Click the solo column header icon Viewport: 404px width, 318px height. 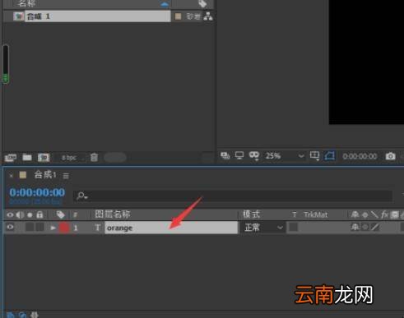[x=30, y=215]
